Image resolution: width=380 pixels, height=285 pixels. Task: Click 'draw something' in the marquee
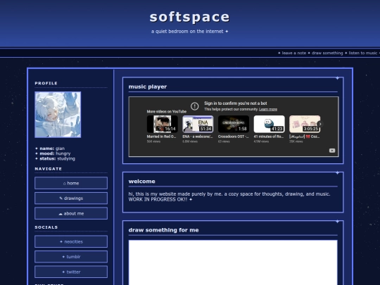pos(327,53)
